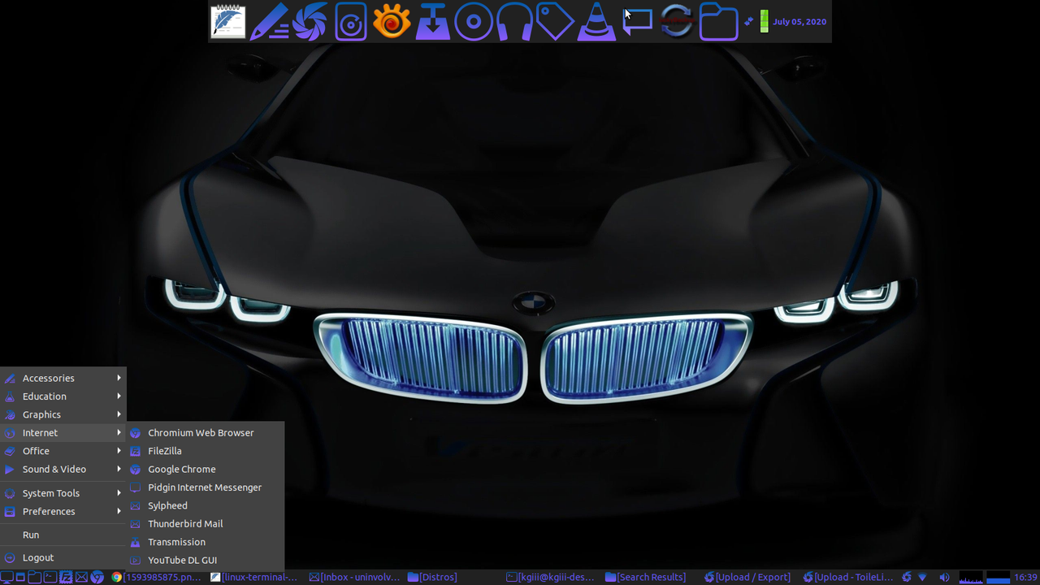Screen dimensions: 1040x585
Task: Launch Chromium Web Browser from Internet menu
Action: 206,433
